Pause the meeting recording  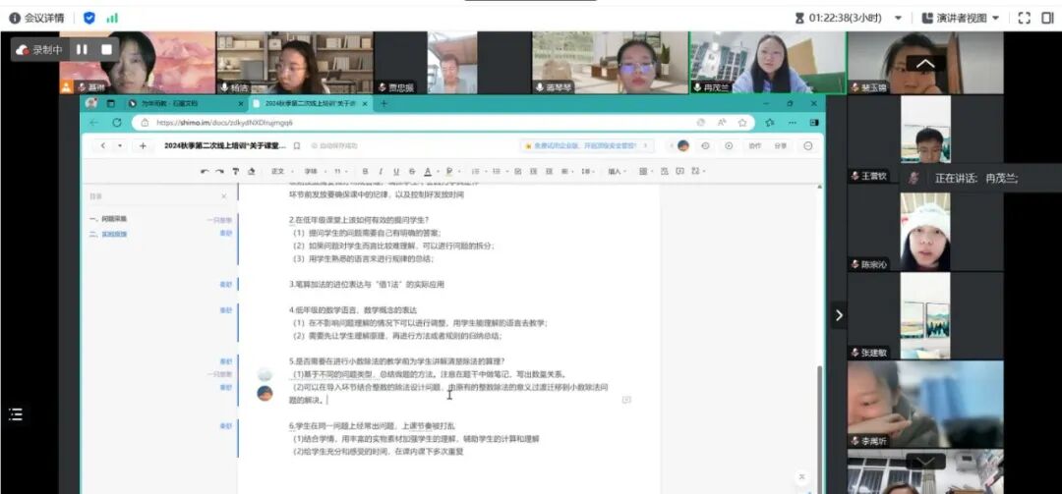click(82, 49)
